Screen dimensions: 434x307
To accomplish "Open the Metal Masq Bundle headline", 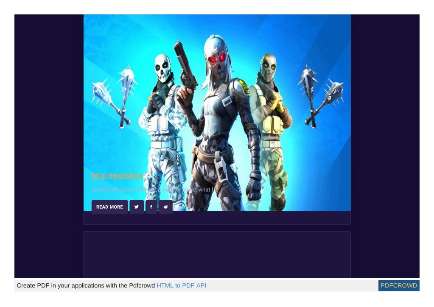I will pos(118,176).
